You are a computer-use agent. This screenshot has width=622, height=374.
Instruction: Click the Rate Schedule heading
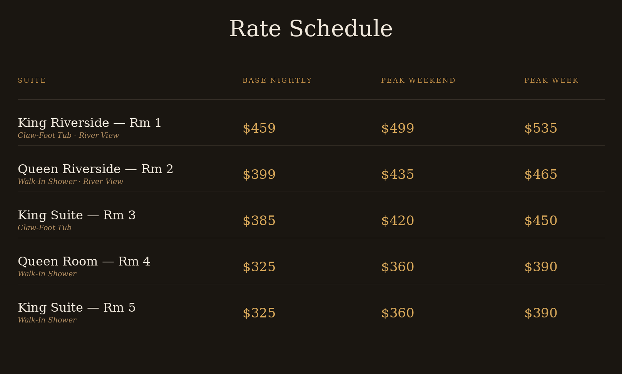point(311,29)
